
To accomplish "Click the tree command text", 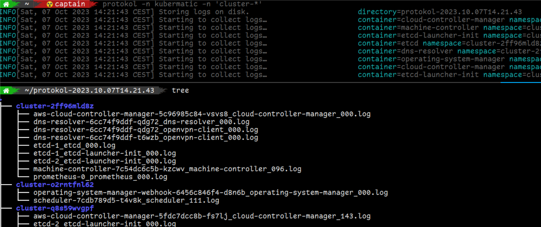I will (180, 90).
